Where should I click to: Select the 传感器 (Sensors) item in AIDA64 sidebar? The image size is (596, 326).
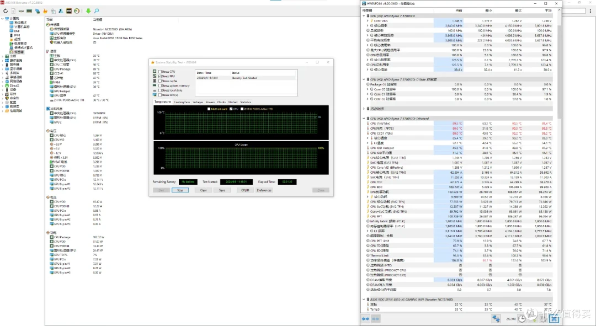point(17,52)
